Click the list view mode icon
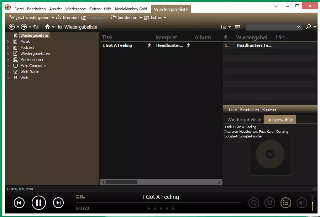 (x=224, y=27)
